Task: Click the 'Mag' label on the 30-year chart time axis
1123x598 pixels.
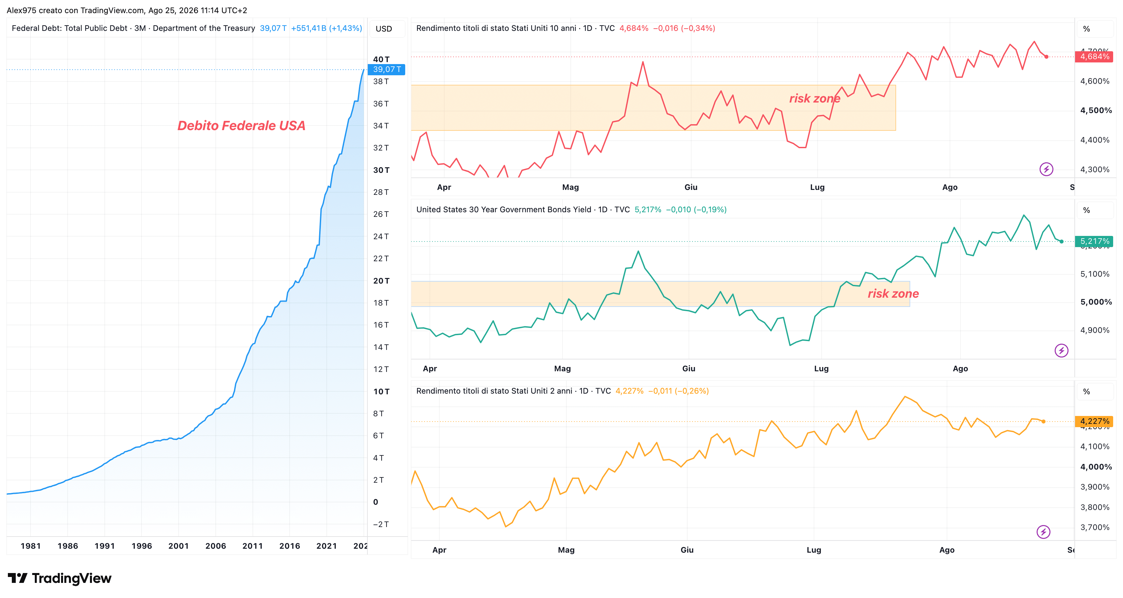Action: click(562, 369)
